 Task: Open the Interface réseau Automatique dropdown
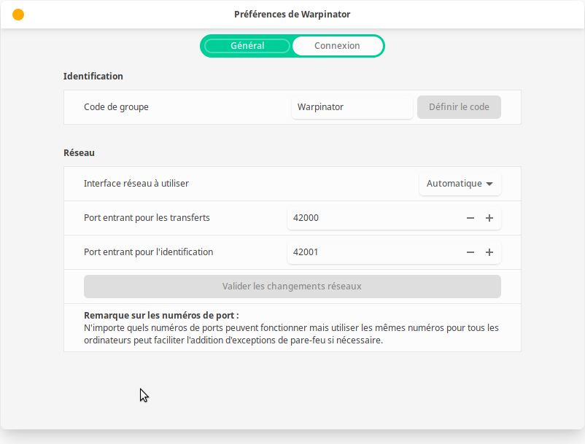460,184
